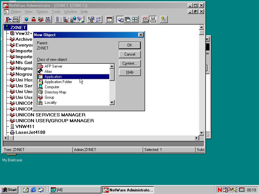The height and width of the screenshot is (194, 259).
Task: Open the Tools menu
Action: coord(56,12)
